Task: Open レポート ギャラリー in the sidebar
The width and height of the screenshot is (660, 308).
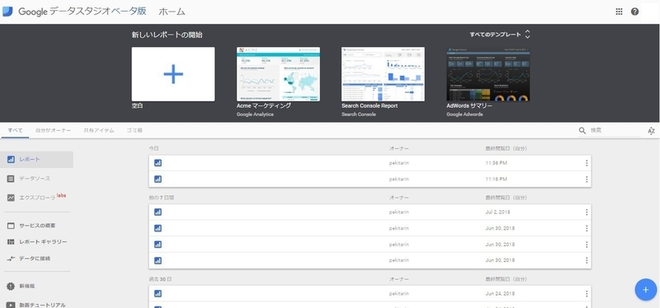Action: pyautogui.click(x=36, y=242)
